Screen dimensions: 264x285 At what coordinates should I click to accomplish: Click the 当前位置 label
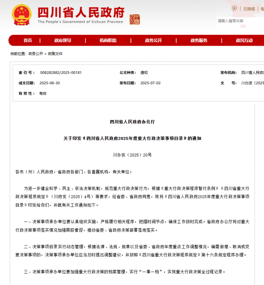click(x=18, y=54)
